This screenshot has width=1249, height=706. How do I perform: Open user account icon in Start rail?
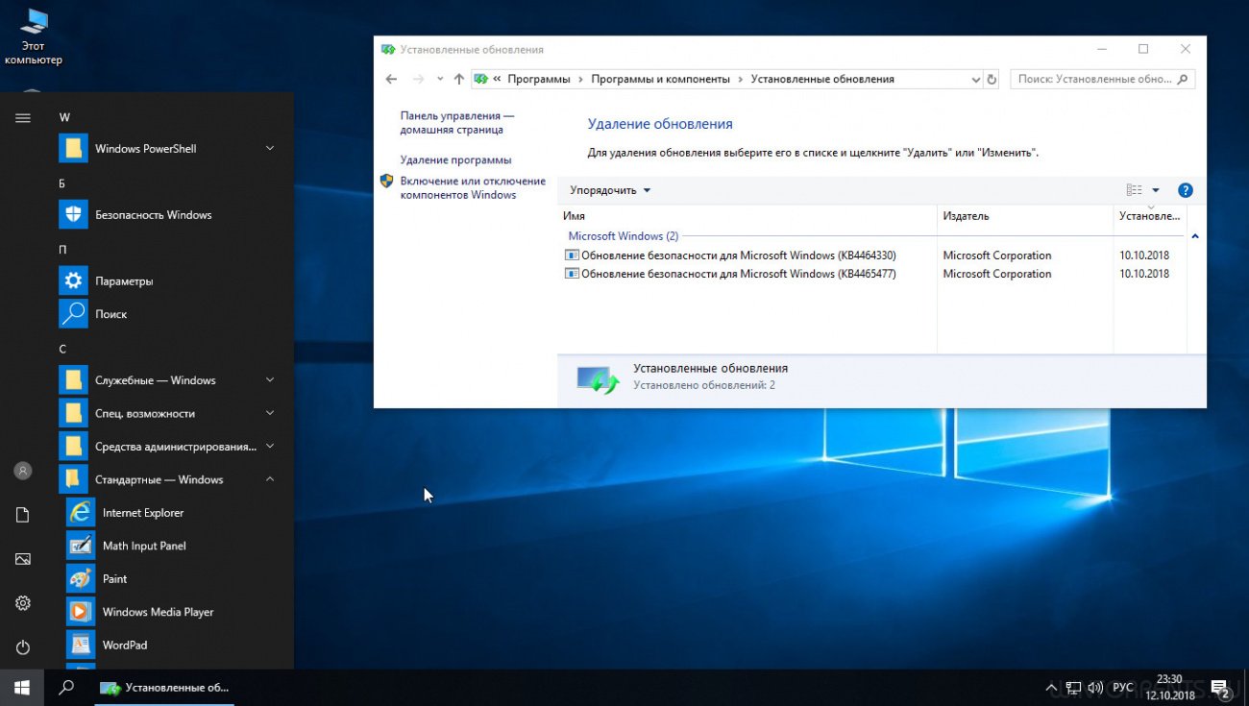click(23, 471)
